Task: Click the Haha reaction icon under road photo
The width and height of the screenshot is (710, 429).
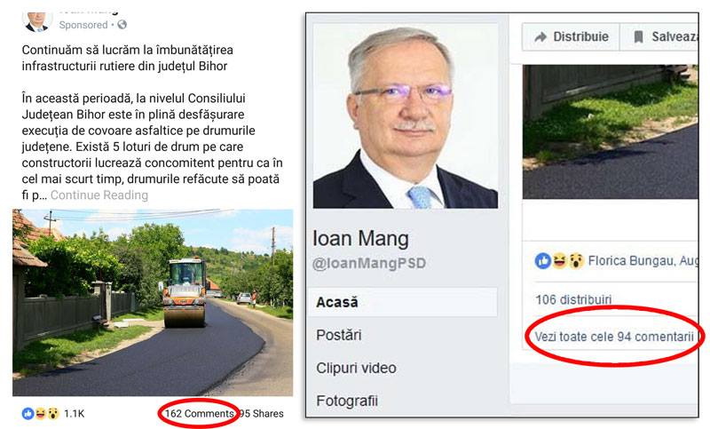Action: click(x=40, y=413)
